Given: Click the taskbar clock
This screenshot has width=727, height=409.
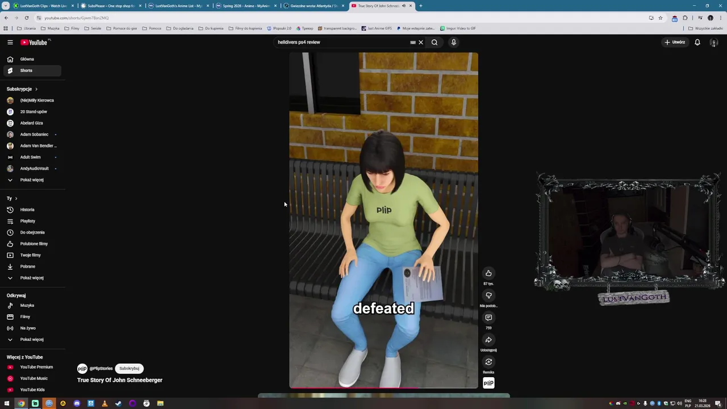Looking at the screenshot, I should click(703, 403).
